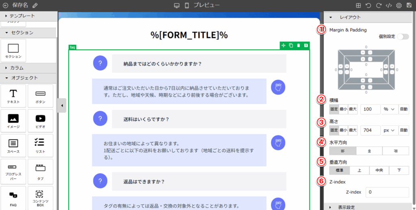Open the 高さ unit dropdown showing px

[x=389, y=131]
